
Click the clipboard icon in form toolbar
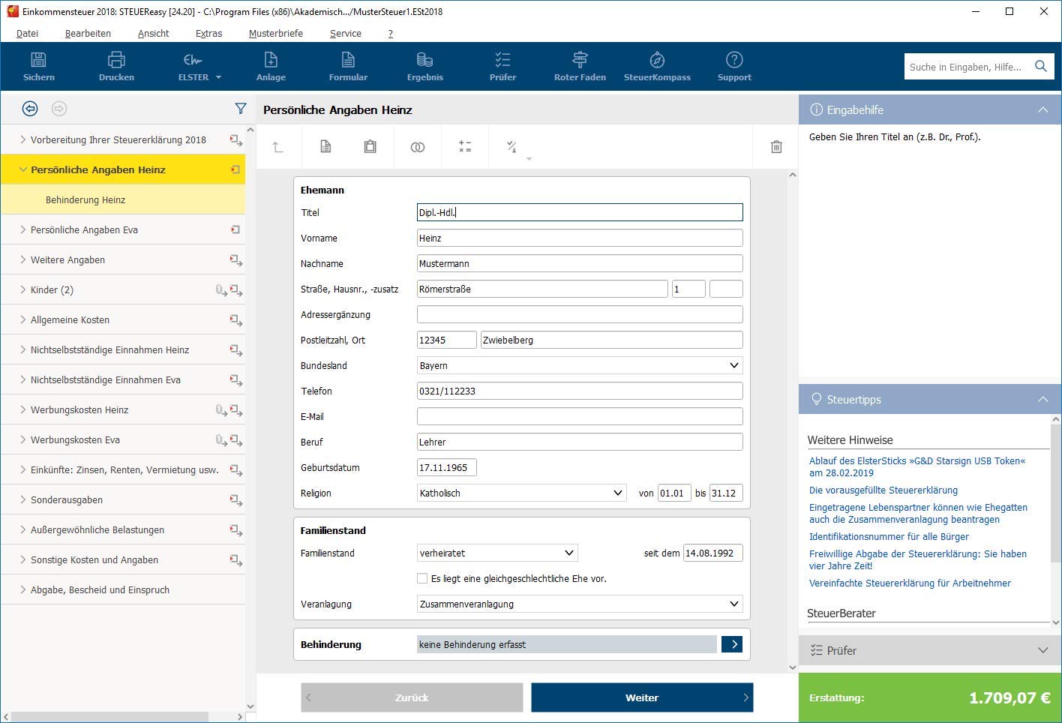point(370,147)
